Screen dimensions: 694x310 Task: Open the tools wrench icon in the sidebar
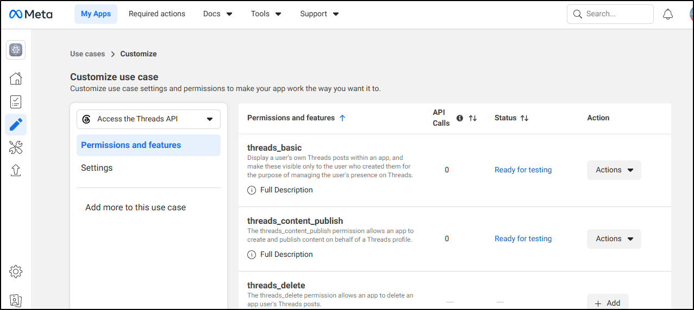click(x=16, y=147)
